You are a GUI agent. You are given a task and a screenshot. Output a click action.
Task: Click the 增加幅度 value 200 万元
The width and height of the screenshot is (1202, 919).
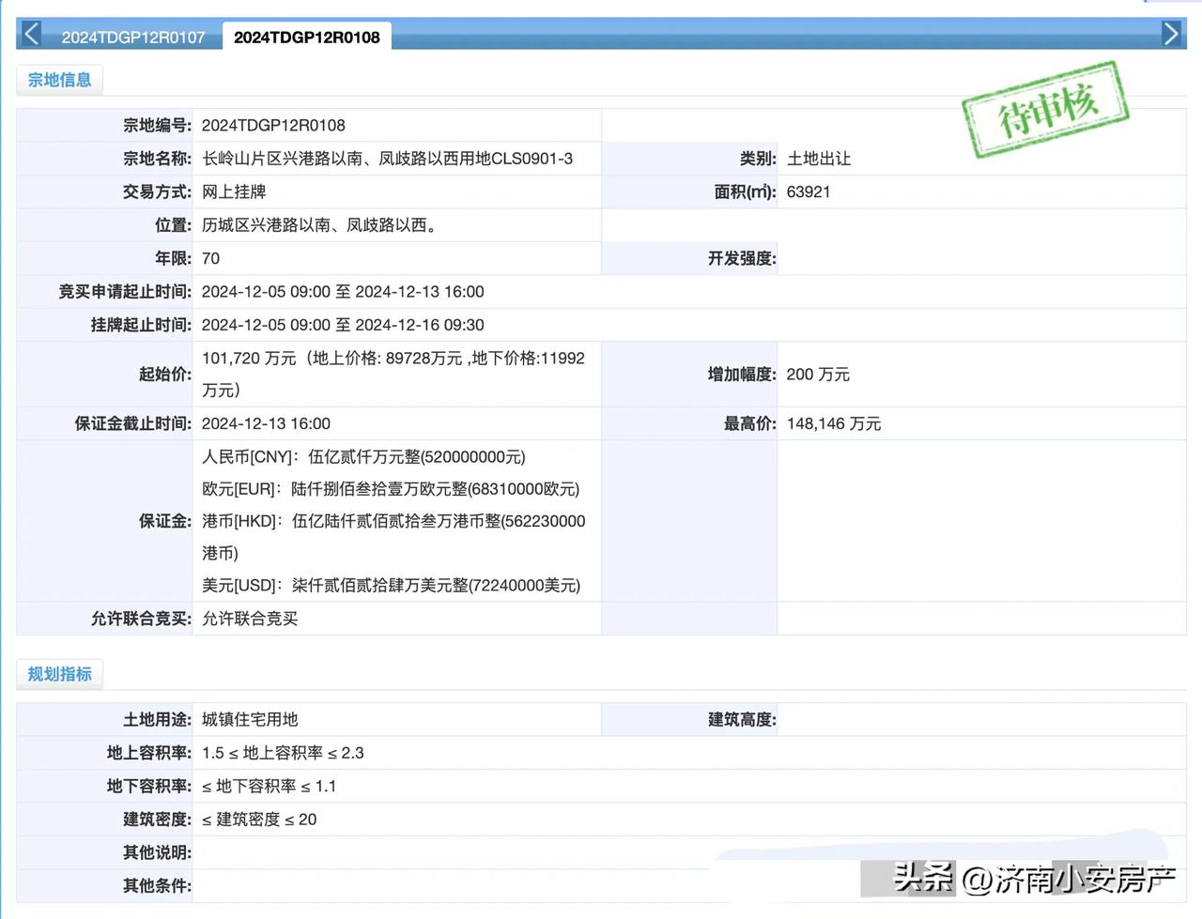click(818, 375)
